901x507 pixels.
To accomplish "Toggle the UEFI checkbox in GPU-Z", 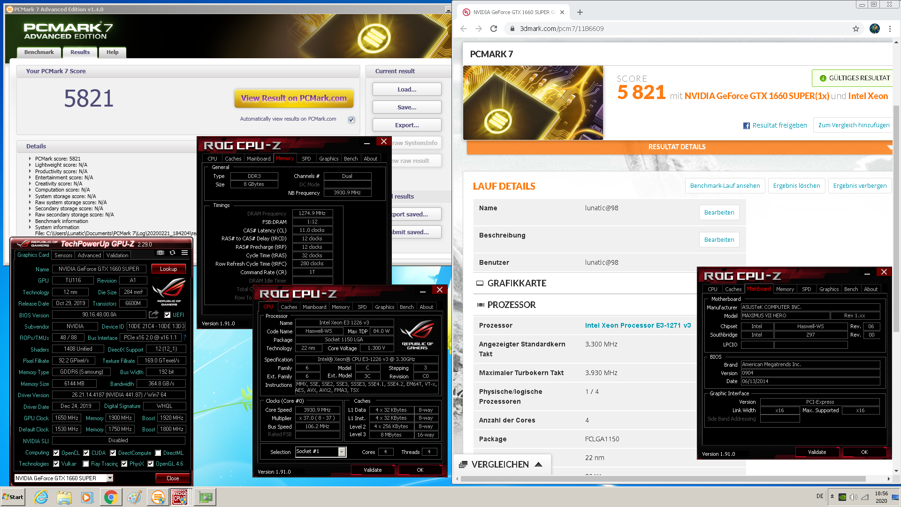I will (x=168, y=315).
